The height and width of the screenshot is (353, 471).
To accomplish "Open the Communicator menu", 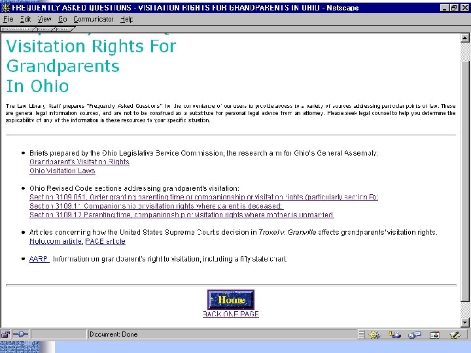I will click(94, 19).
